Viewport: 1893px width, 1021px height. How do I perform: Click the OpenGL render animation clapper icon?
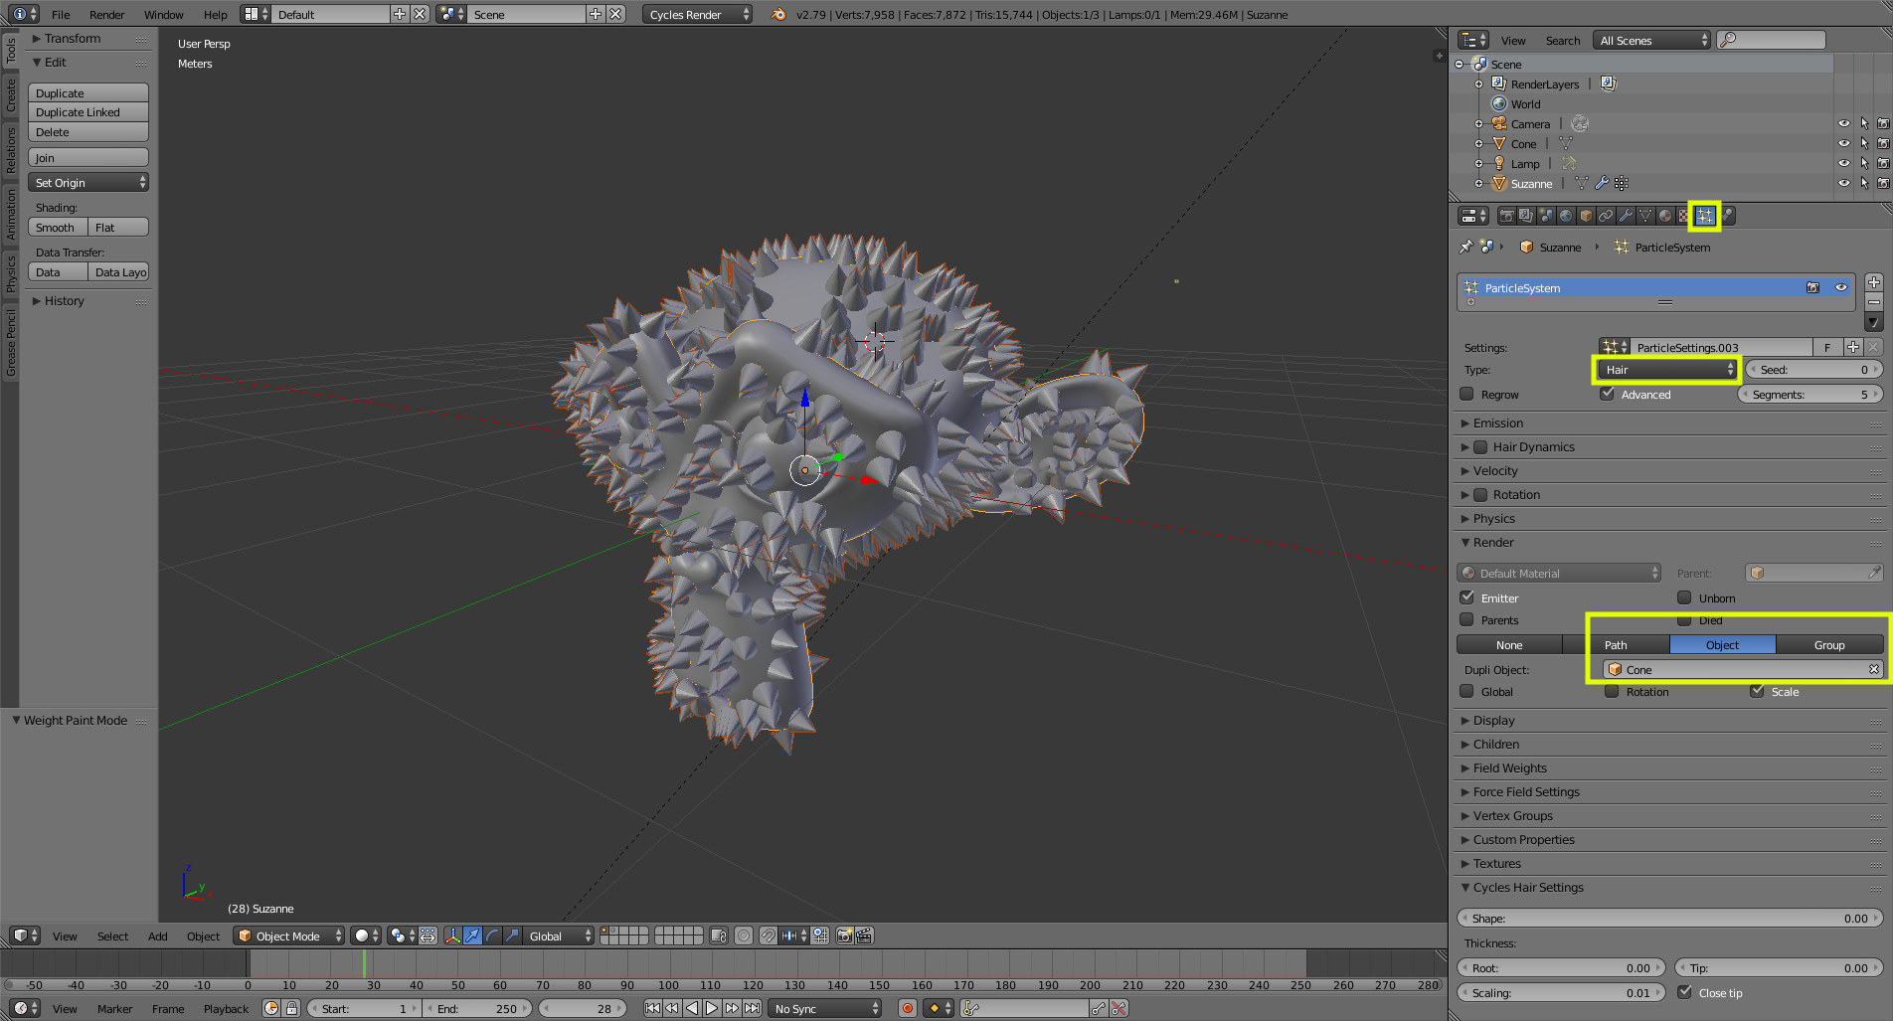pyautogui.click(x=864, y=936)
